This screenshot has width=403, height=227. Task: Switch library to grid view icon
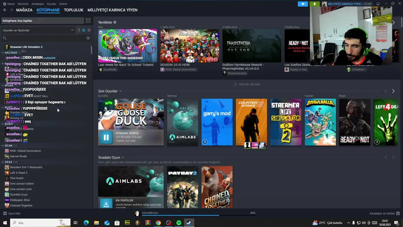pos(88,20)
